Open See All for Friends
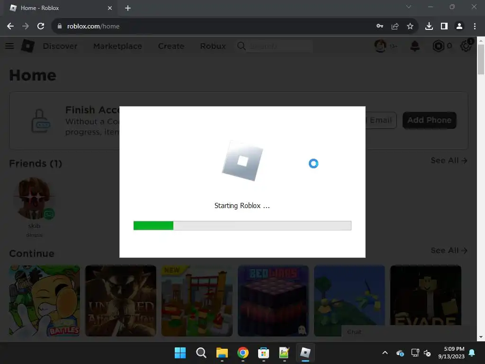 (x=449, y=160)
